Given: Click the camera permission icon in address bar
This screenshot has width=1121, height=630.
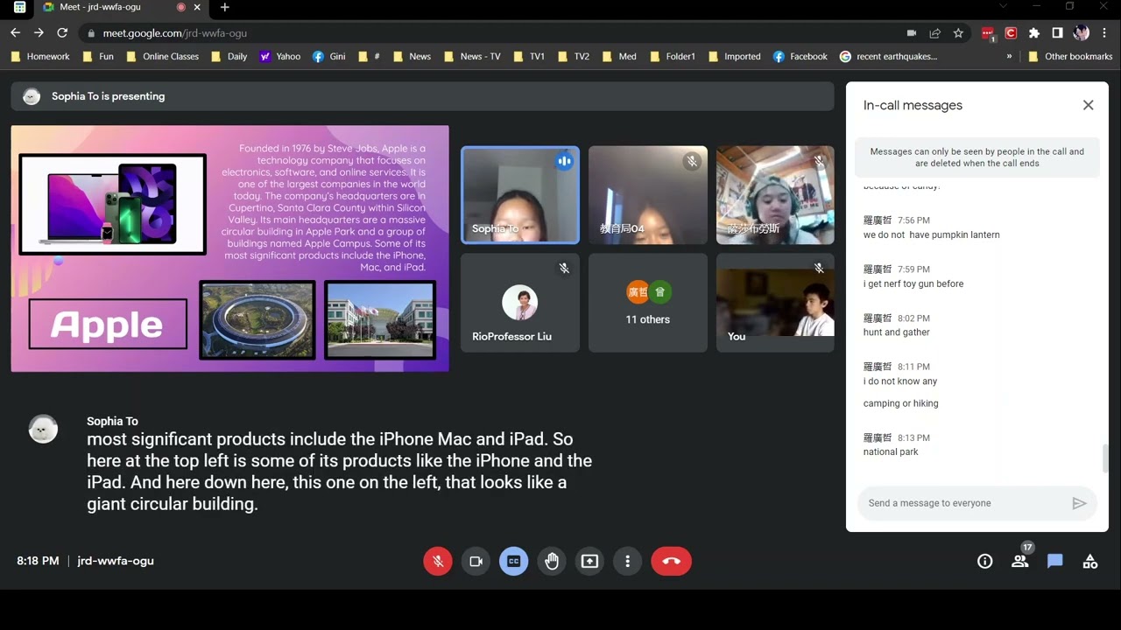Looking at the screenshot, I should (912, 33).
